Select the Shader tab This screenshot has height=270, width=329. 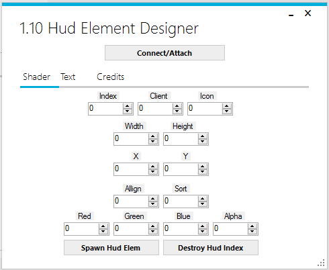pyautogui.click(x=36, y=77)
